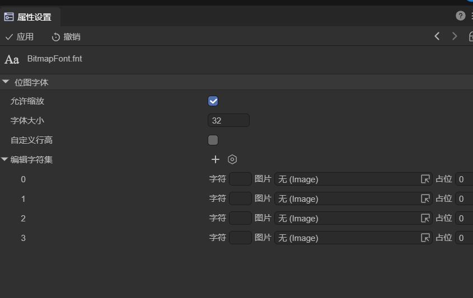Screen dimensions: 473x298
Task: Click the 占位 field in row 3
Action: pyautogui.click(x=463, y=238)
